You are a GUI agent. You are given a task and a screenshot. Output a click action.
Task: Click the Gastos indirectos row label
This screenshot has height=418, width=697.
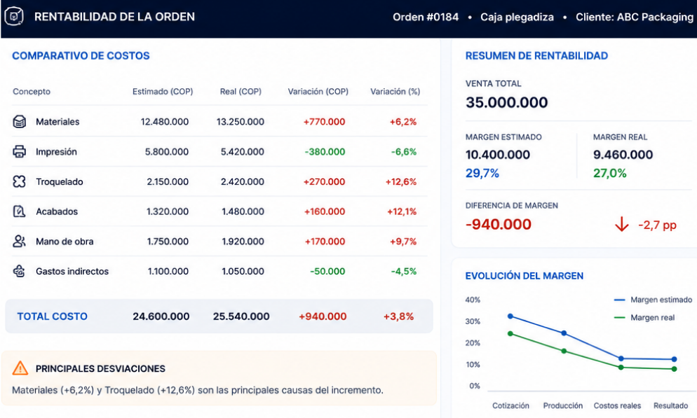tap(72, 272)
